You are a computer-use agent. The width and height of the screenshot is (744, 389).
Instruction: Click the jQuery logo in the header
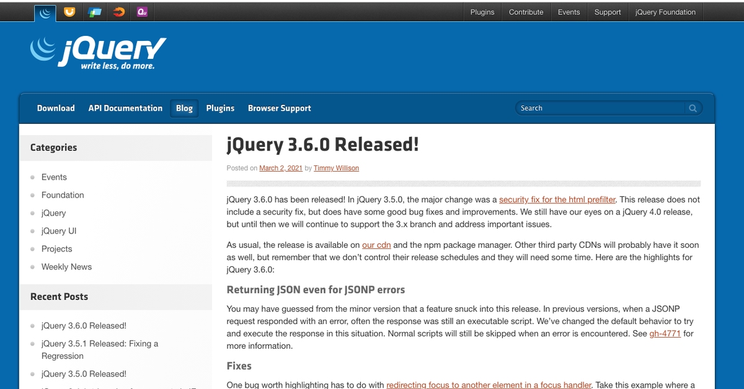(x=99, y=53)
